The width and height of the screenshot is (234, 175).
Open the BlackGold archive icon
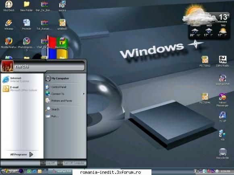tap(62, 43)
